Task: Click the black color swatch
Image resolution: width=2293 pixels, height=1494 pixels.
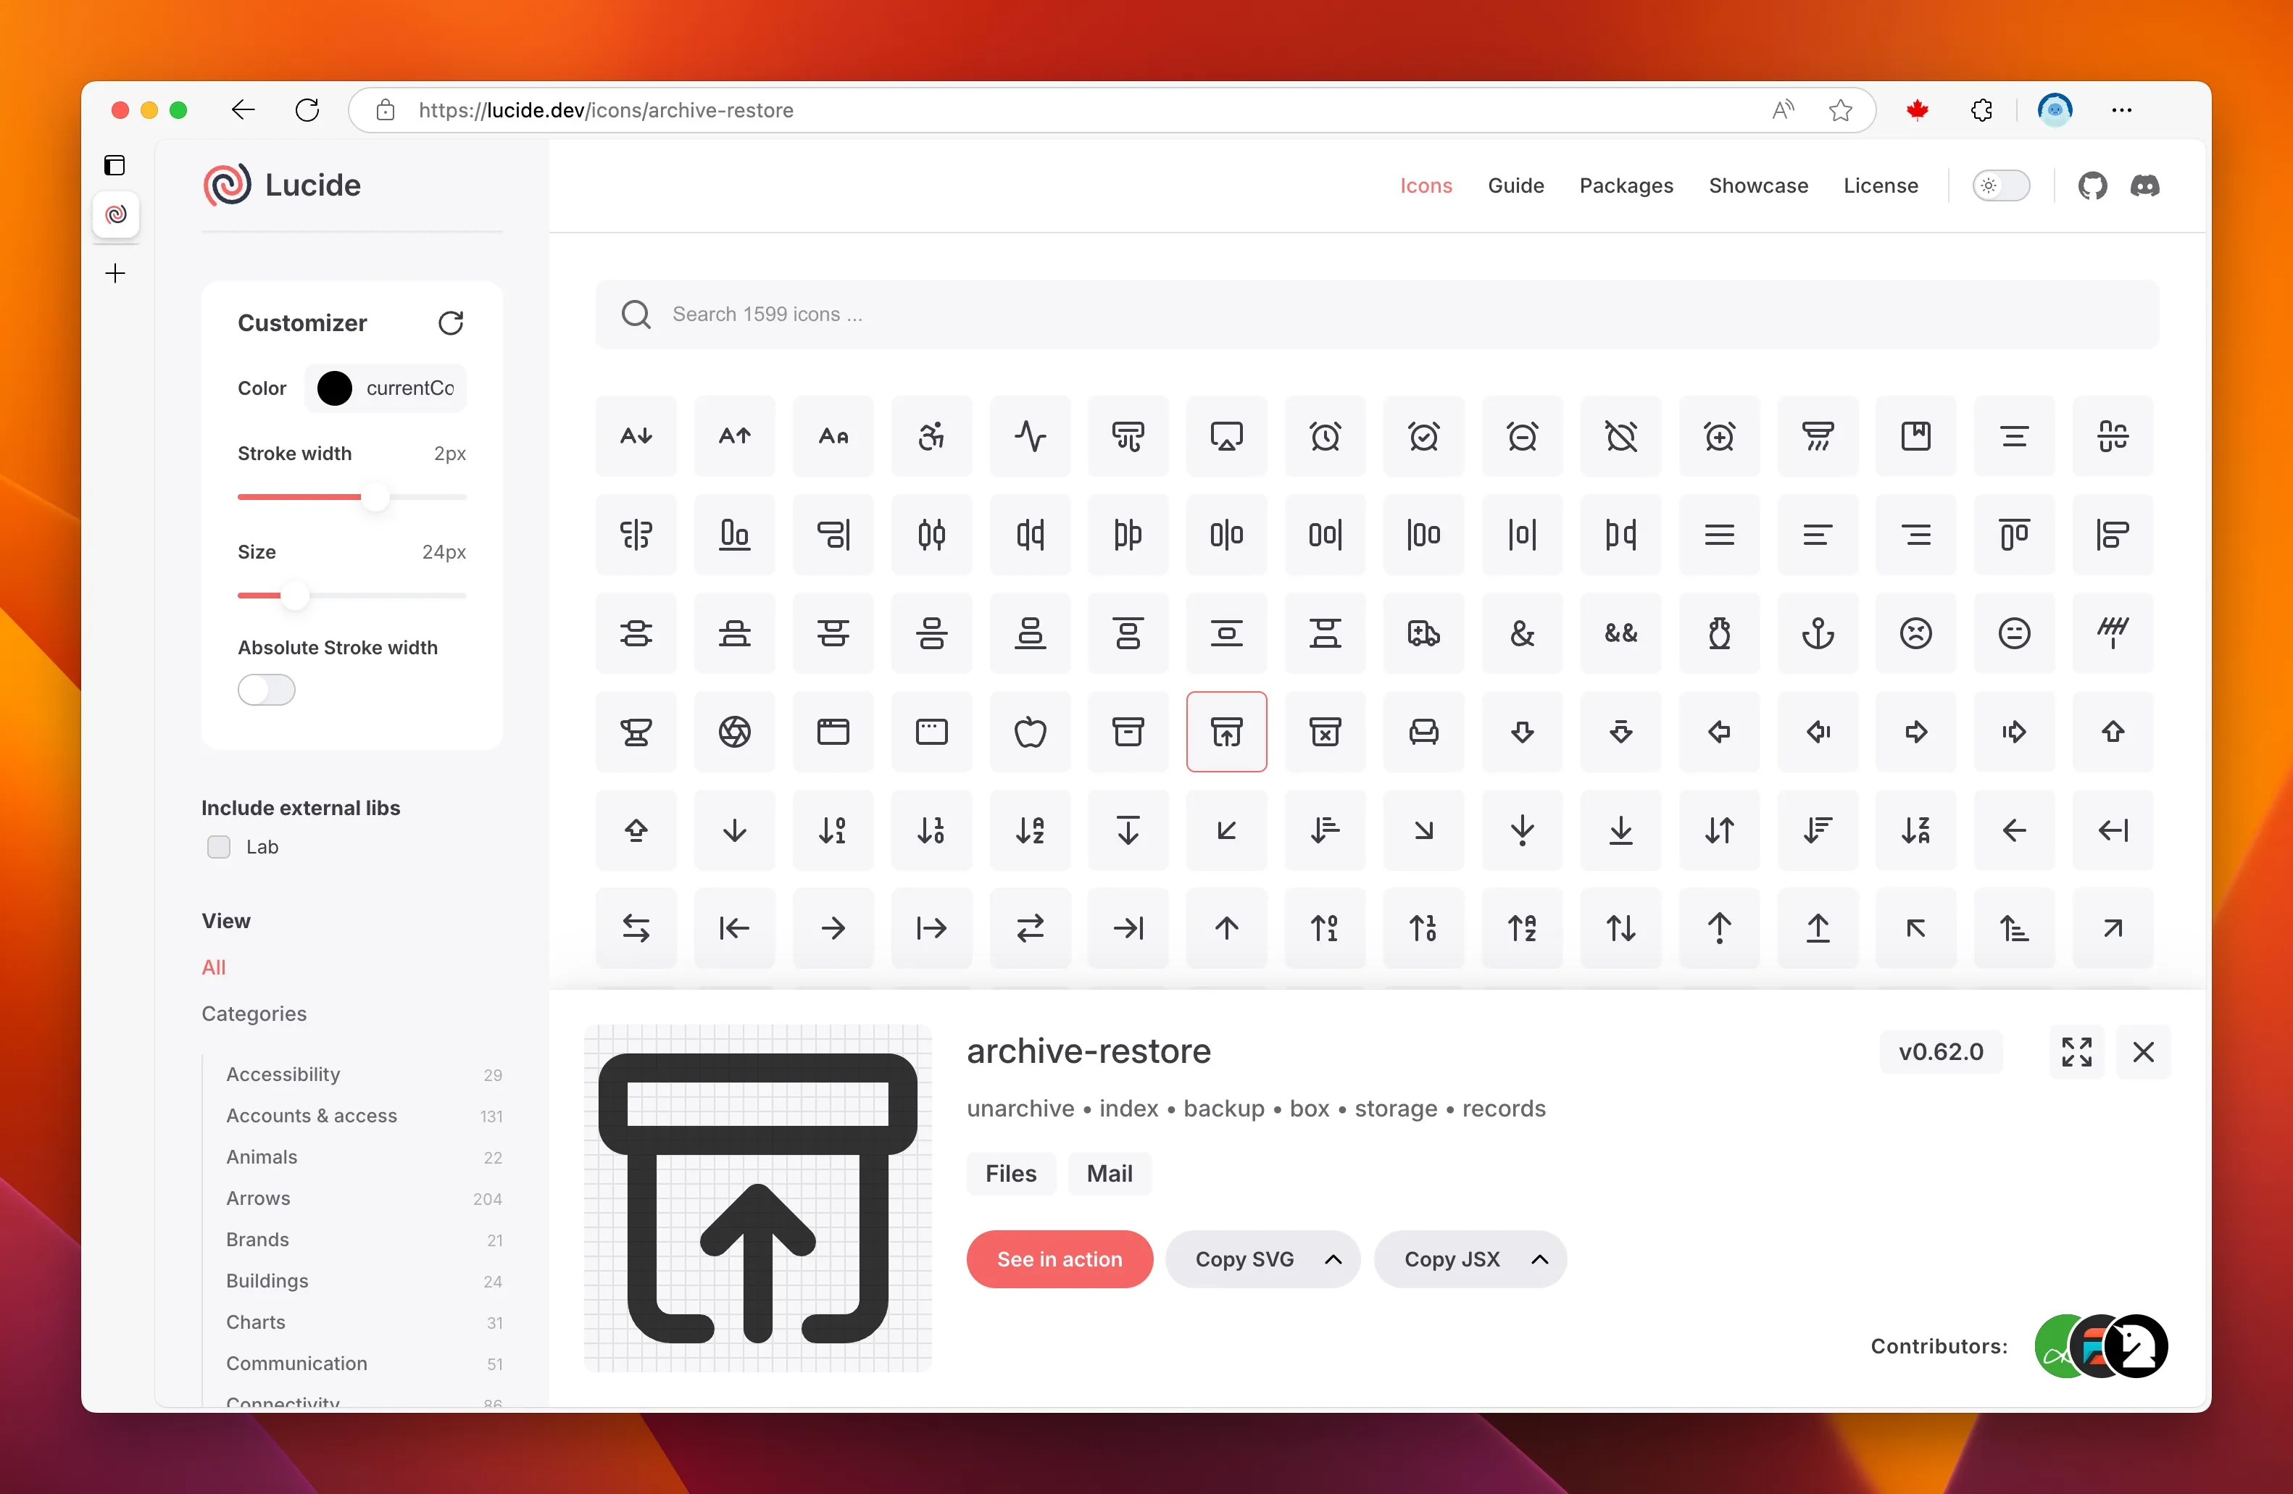Action: tap(334, 388)
